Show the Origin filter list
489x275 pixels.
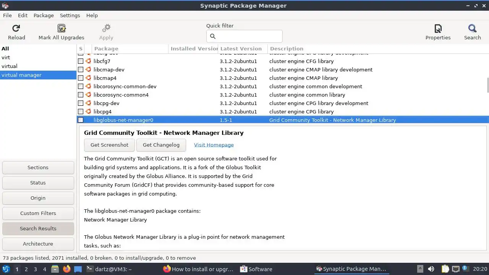(38, 198)
